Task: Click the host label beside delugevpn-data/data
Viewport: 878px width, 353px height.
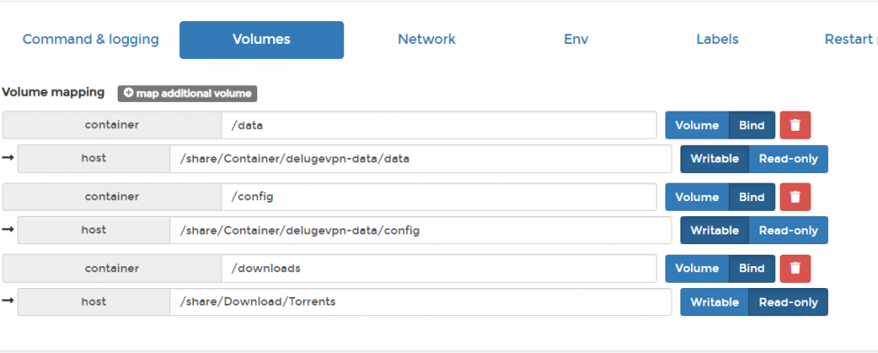Action: pyautogui.click(x=94, y=159)
